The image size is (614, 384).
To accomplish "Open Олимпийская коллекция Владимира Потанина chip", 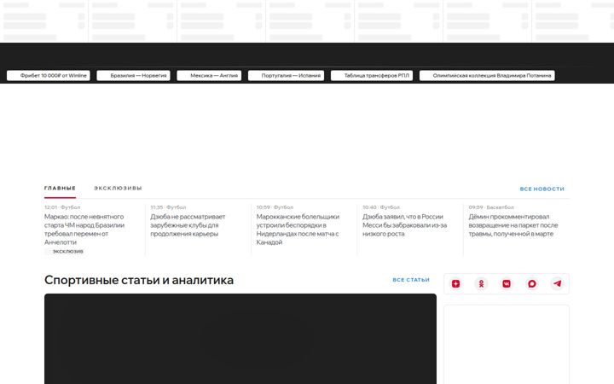I will click(x=487, y=76).
